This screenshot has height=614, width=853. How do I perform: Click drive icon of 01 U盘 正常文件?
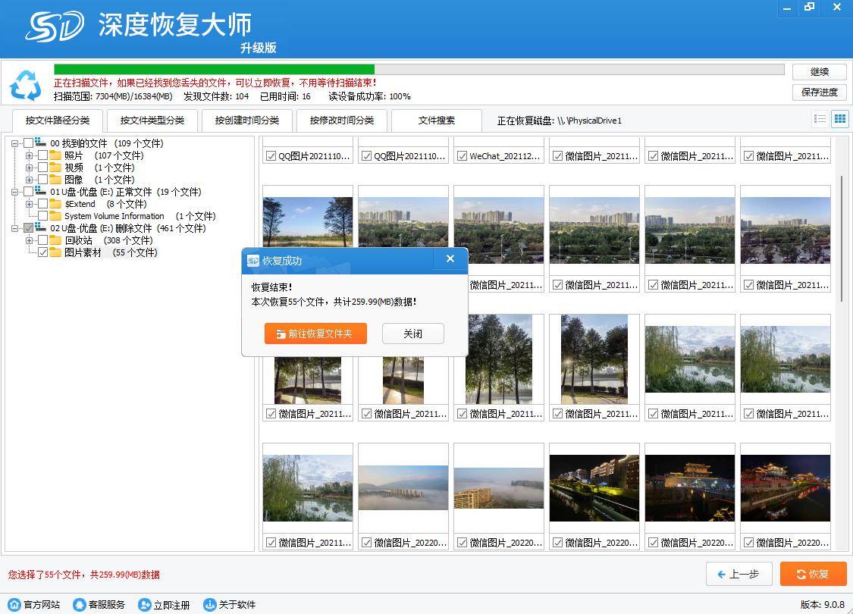tap(41, 191)
